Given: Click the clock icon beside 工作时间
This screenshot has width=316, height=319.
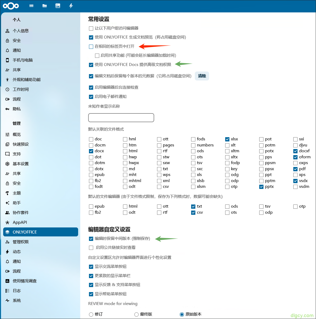Looking at the screenshot, I should pos(7,89).
